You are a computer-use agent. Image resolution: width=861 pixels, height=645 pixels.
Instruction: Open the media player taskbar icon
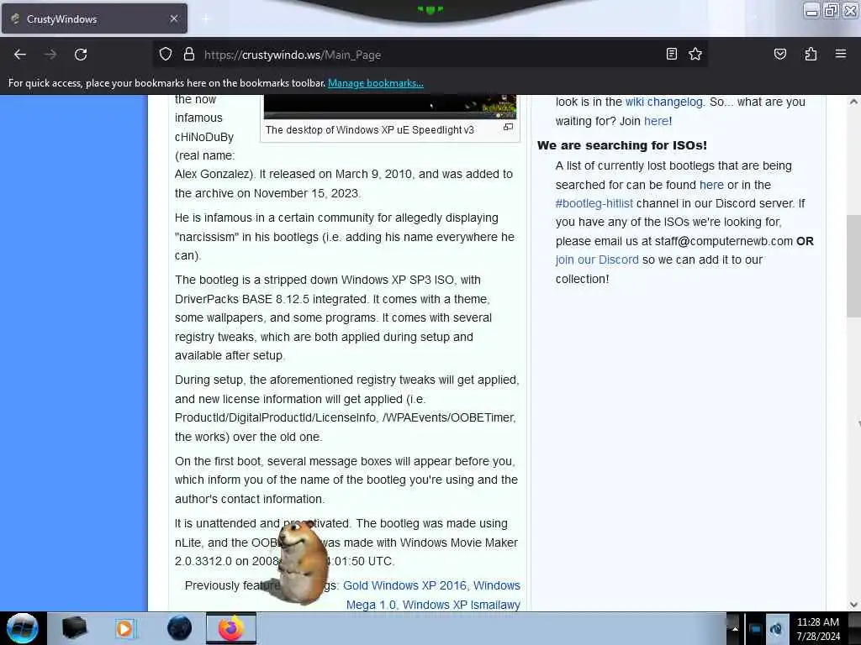point(124,628)
